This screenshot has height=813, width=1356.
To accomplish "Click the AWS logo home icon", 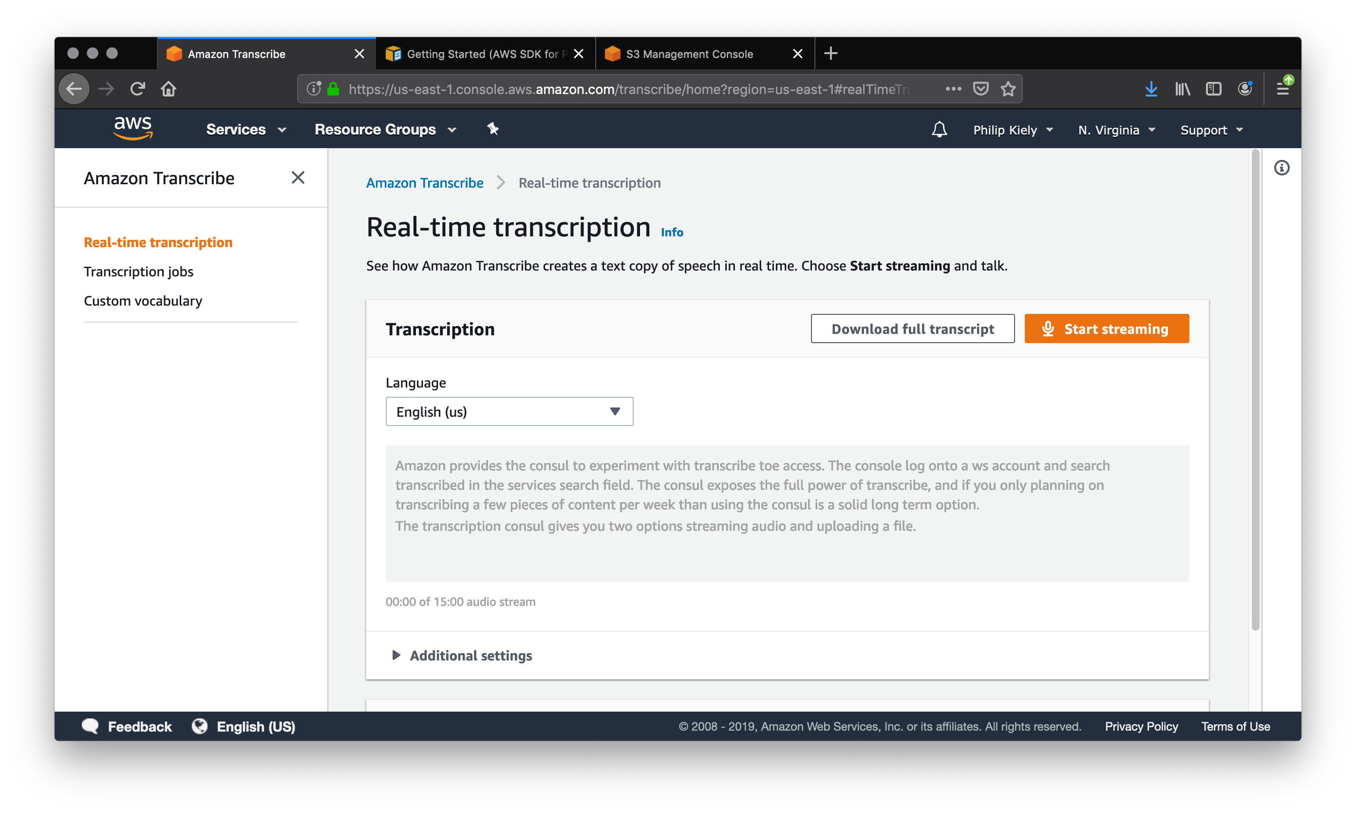I will pyautogui.click(x=133, y=129).
